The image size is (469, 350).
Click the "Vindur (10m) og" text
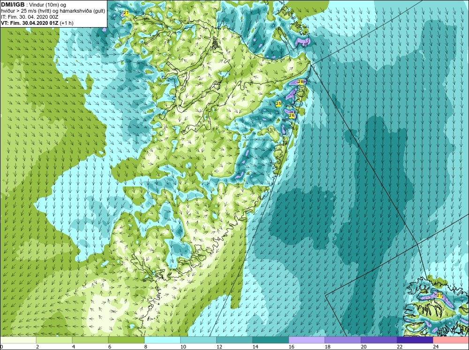(48, 5)
